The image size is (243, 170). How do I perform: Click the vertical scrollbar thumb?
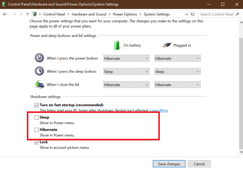(241, 93)
